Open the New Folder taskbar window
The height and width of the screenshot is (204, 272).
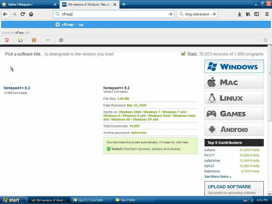134,200
